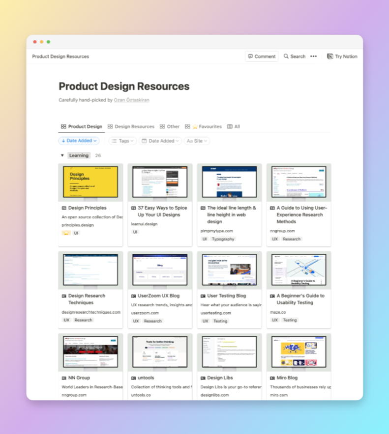Open the Ozan Öztaskiran author link
The height and width of the screenshot is (434, 389).
point(131,100)
